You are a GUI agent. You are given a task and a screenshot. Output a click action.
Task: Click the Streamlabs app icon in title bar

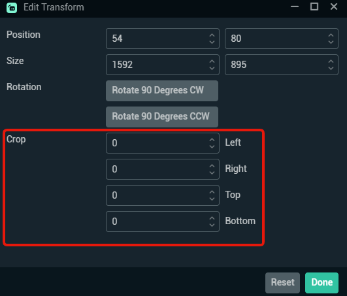(12, 8)
